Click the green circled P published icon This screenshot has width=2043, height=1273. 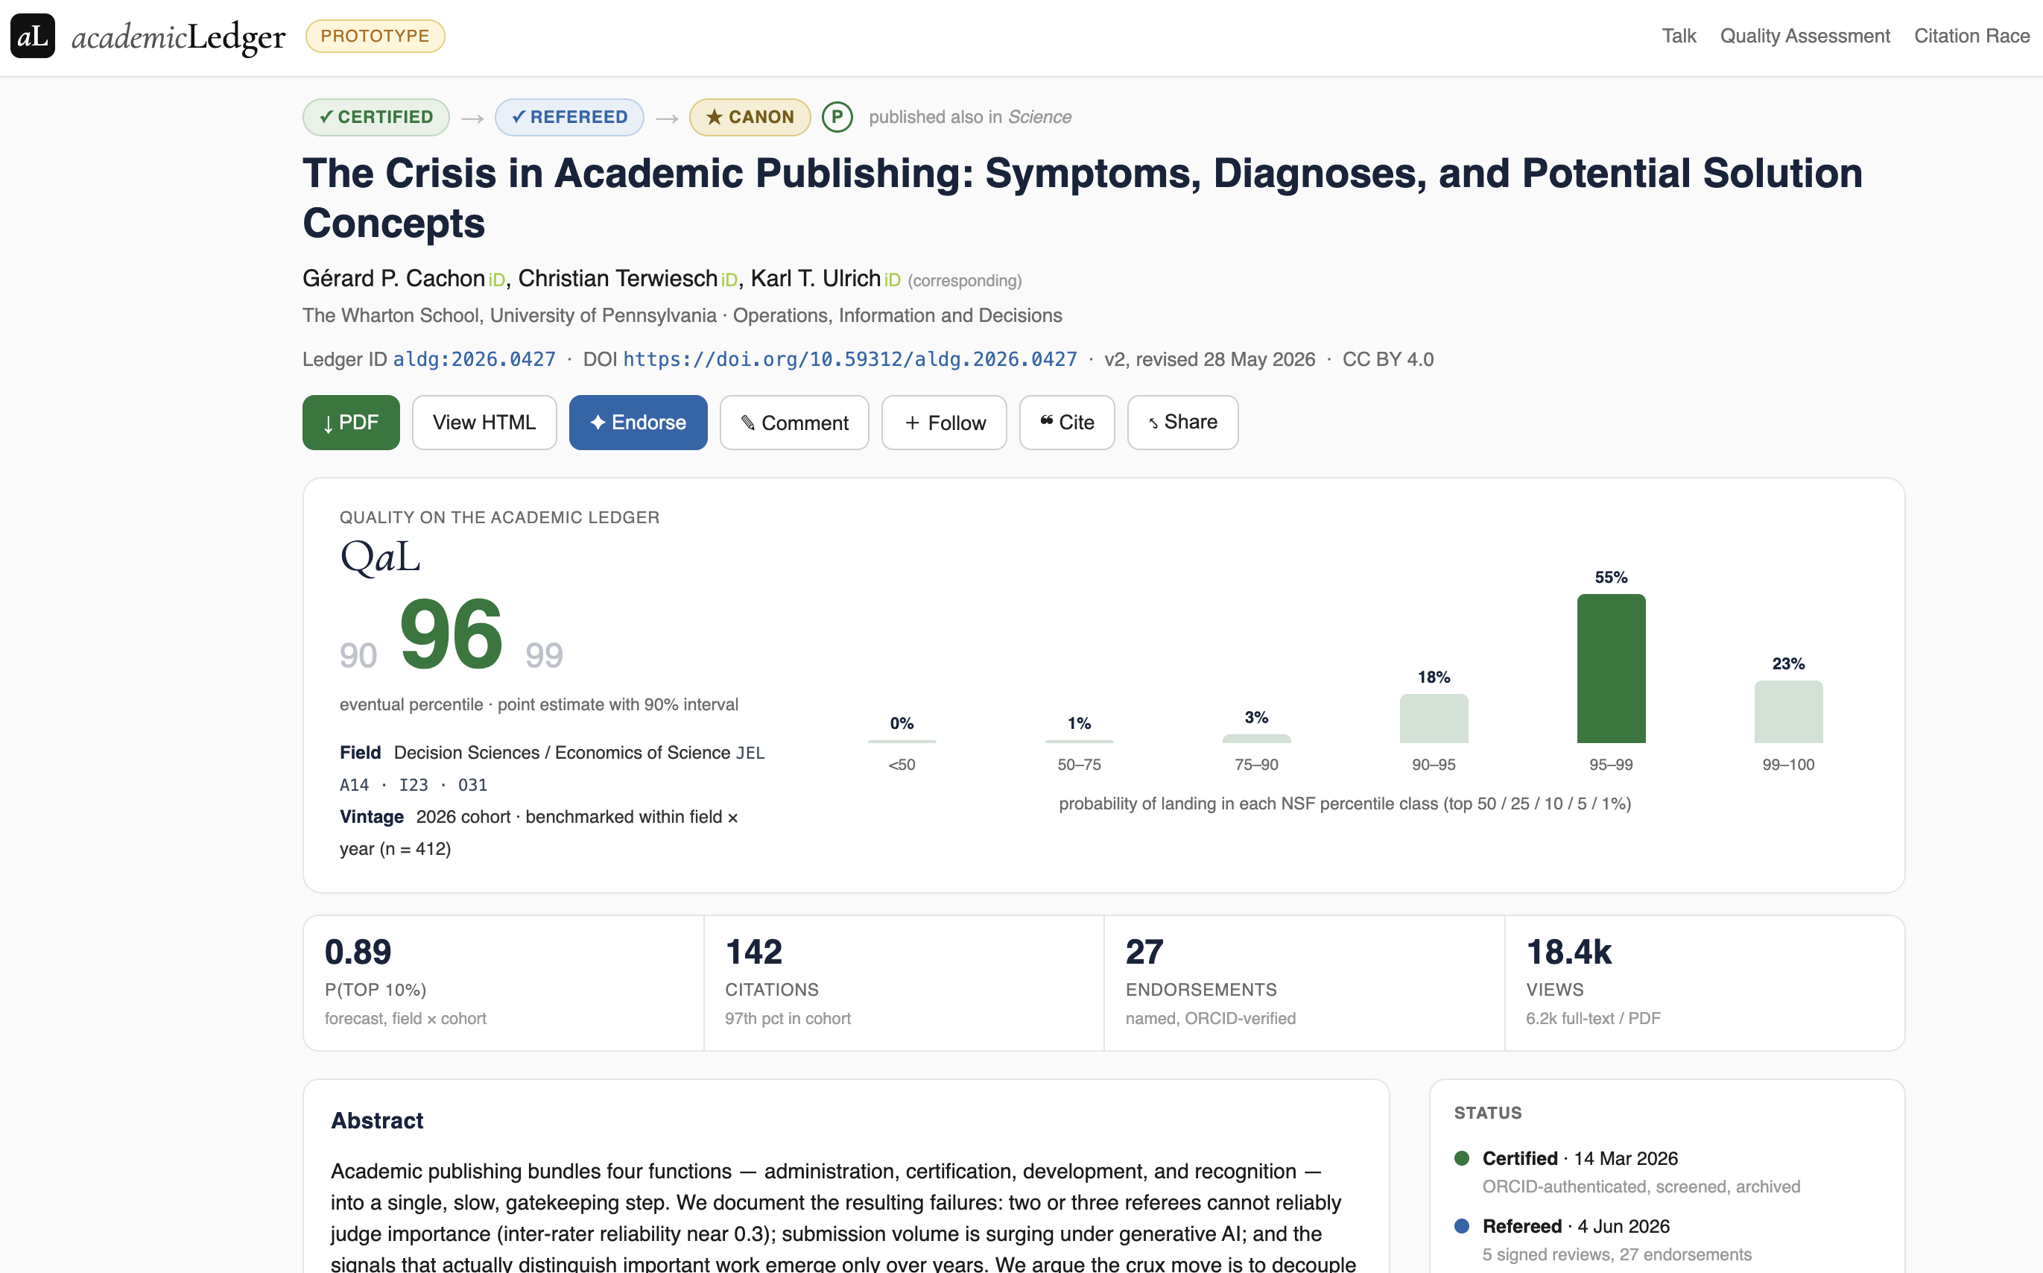pyautogui.click(x=837, y=117)
